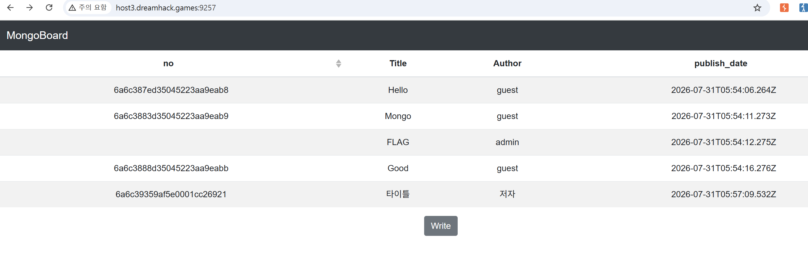Screen dimensions: 808x265
Task: Click the Write button
Action: (x=441, y=226)
